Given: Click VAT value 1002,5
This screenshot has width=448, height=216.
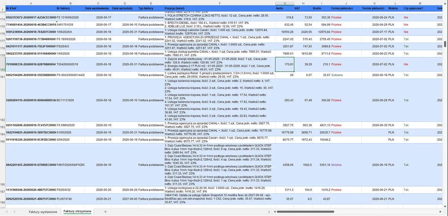Looking at the screenshot, I should click(303, 165).
